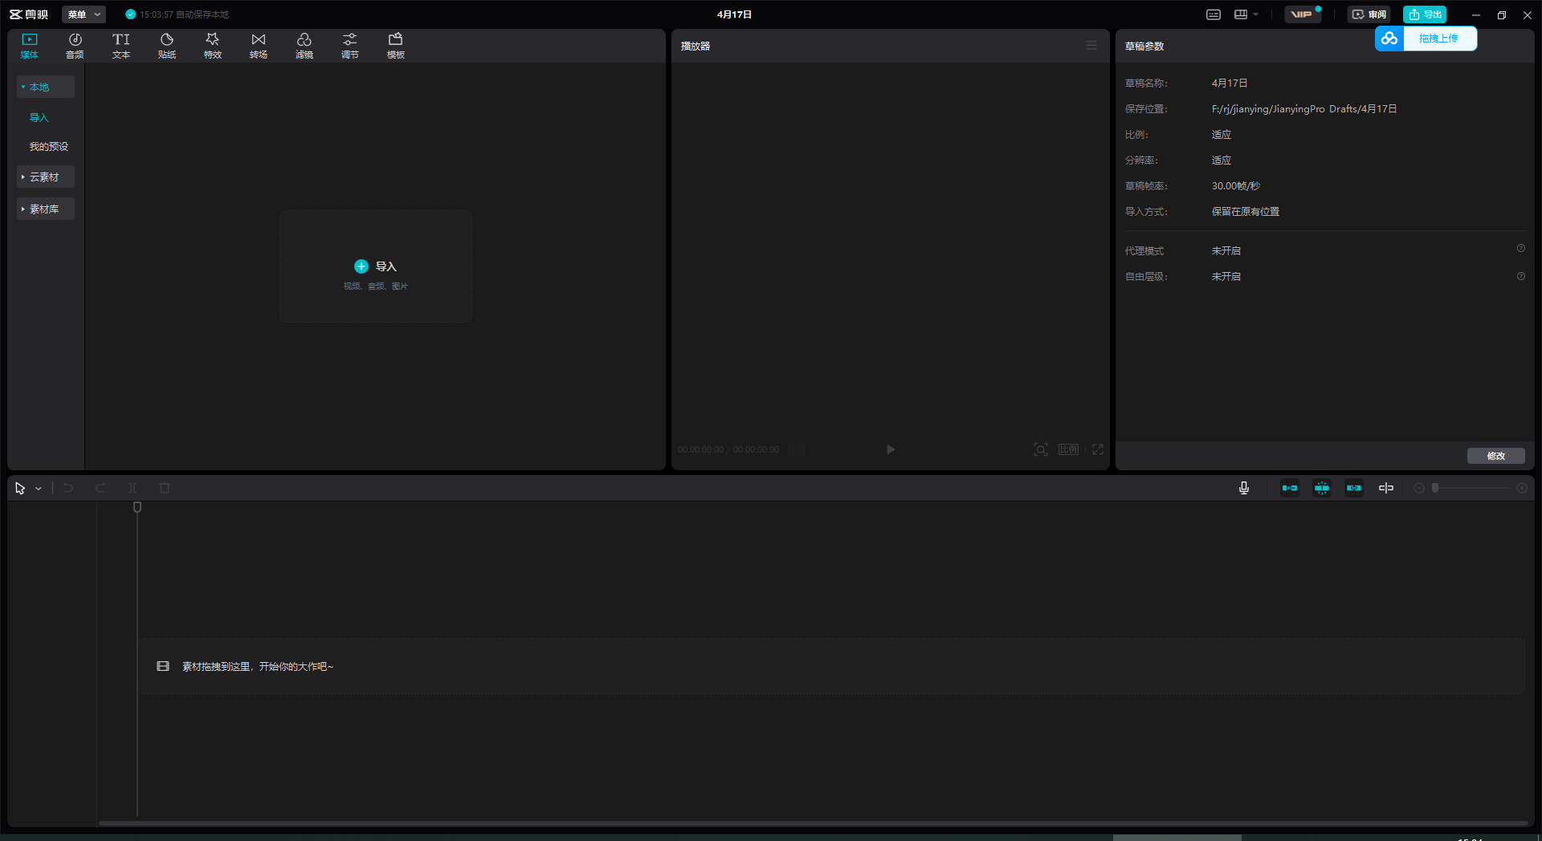
Task: Switch to the 特效 effects tab
Action: click(x=213, y=46)
